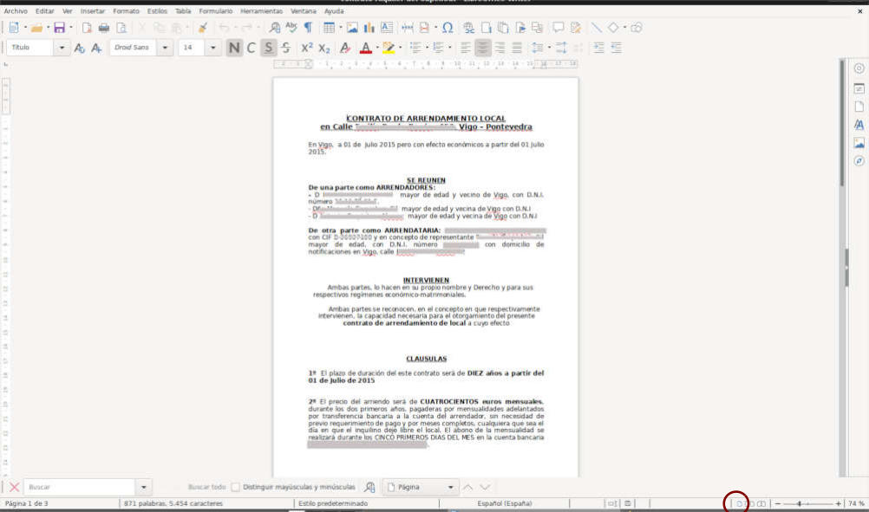869x512 pixels.
Task: Open Find and Replace from the toolbar
Action: [274, 28]
